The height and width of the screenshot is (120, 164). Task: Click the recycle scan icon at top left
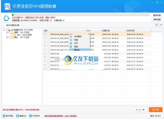click(6, 18)
